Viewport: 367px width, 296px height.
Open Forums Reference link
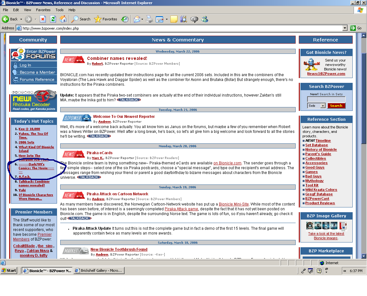click(x=37, y=80)
